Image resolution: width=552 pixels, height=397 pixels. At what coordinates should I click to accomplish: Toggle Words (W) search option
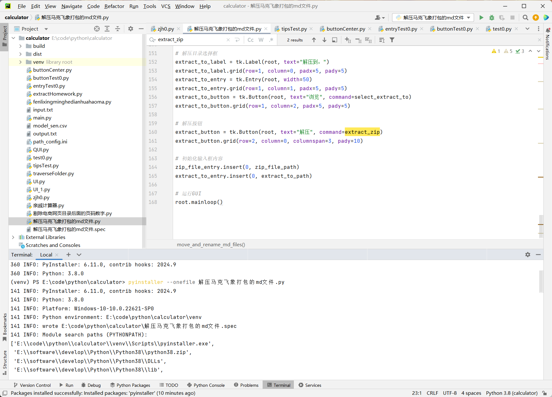(261, 40)
